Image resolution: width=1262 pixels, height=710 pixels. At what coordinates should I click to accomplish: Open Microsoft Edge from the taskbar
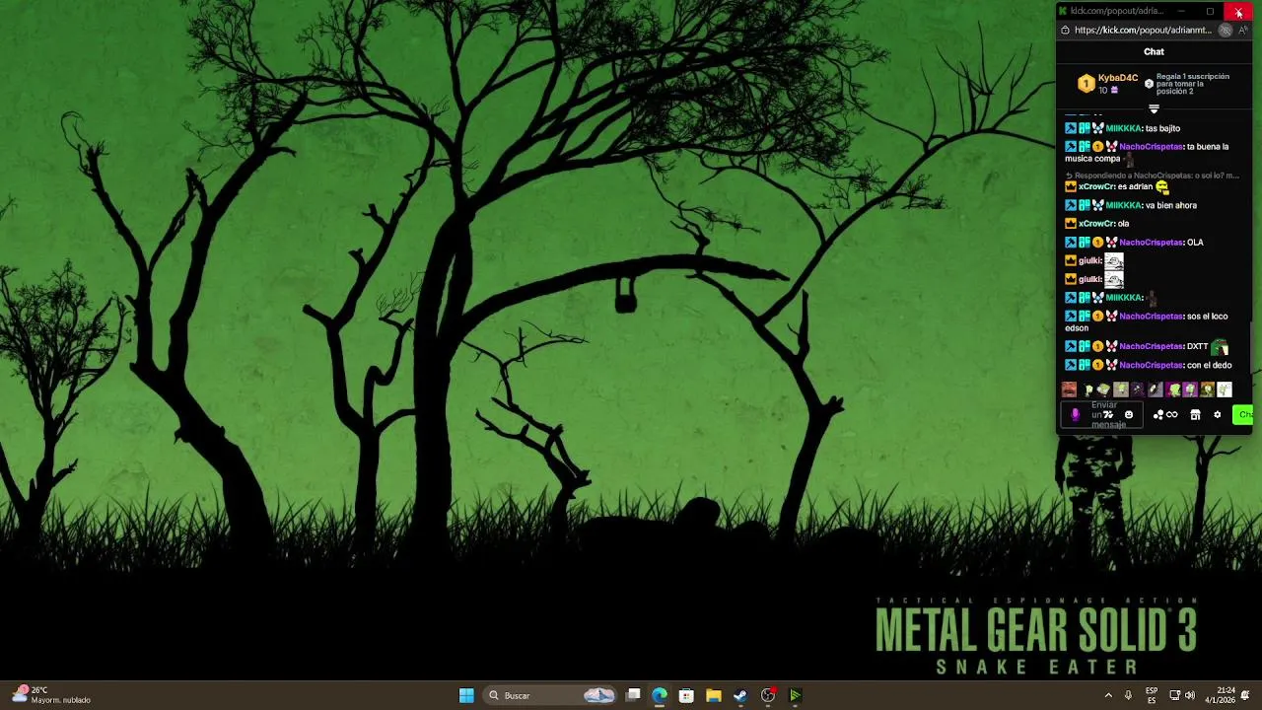[x=660, y=695]
